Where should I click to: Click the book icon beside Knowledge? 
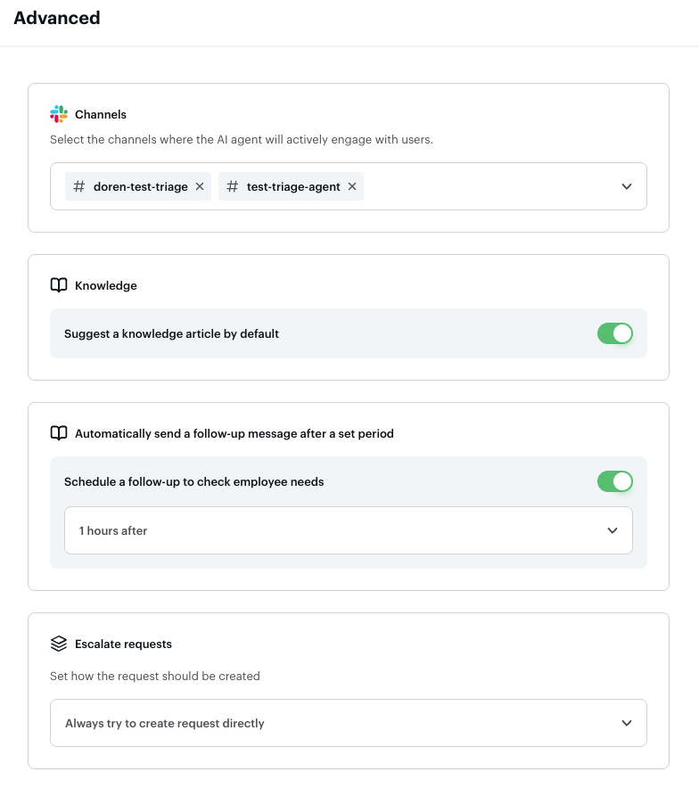59,285
